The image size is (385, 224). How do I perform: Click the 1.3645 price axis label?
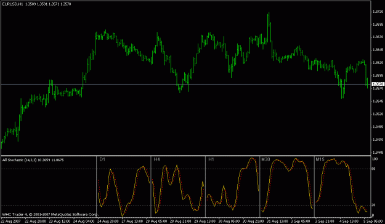pos(378,50)
